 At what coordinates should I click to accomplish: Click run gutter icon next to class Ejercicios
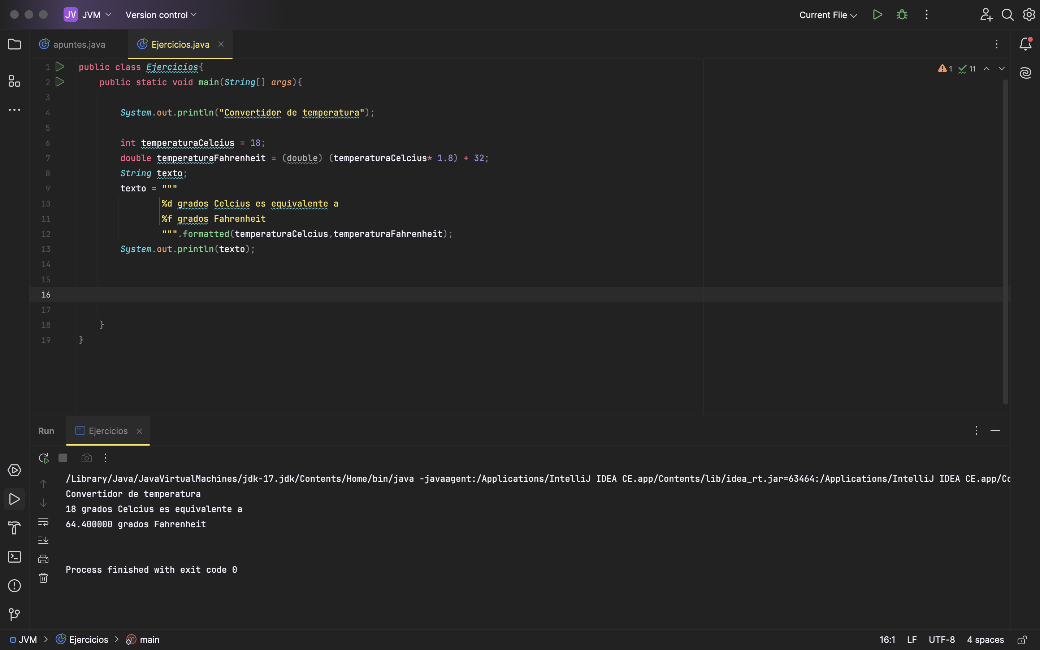[60, 67]
